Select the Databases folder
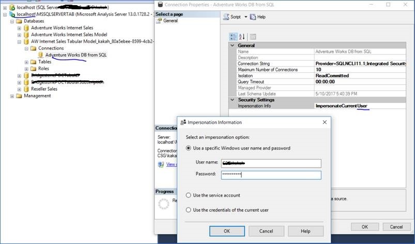 click(34, 21)
